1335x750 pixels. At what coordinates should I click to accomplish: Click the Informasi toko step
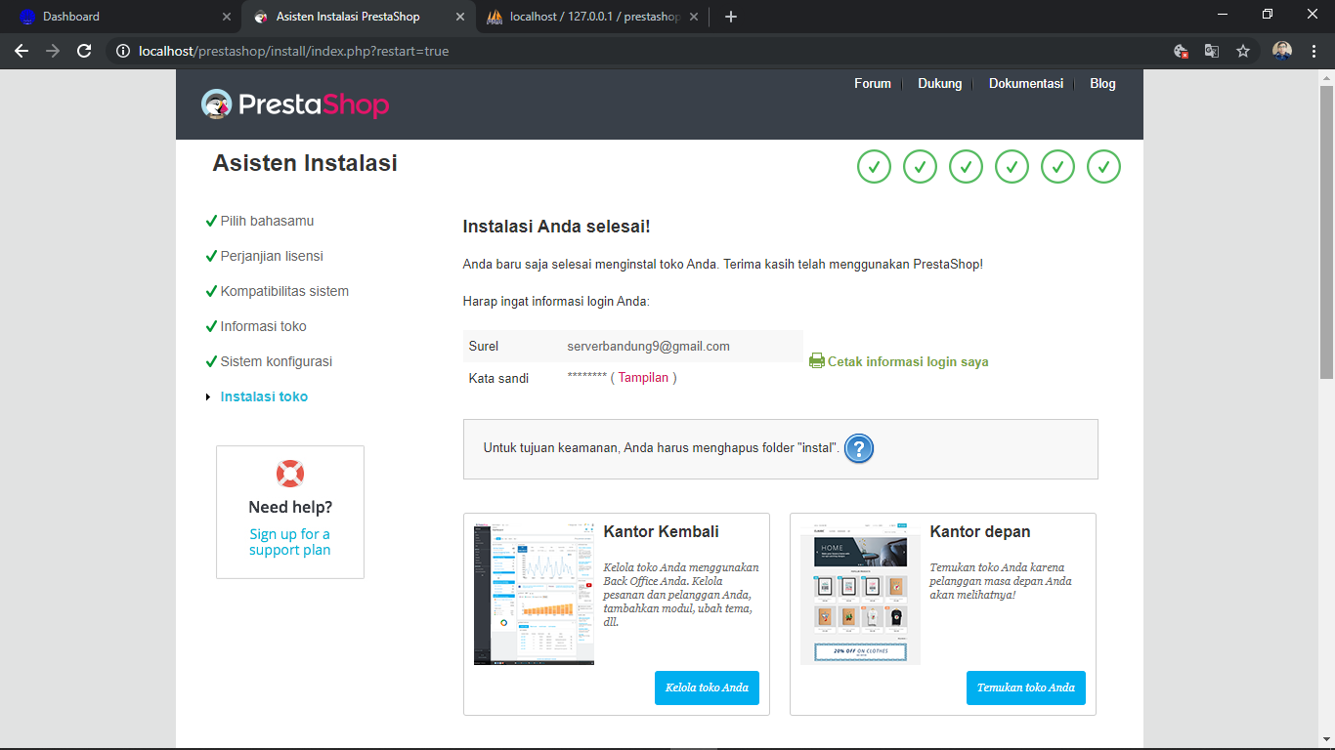[263, 326]
